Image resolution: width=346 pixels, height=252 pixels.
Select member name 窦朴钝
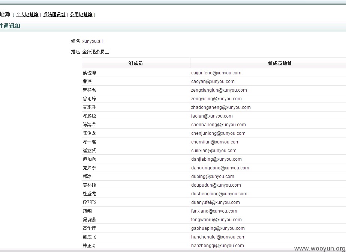point(89,185)
